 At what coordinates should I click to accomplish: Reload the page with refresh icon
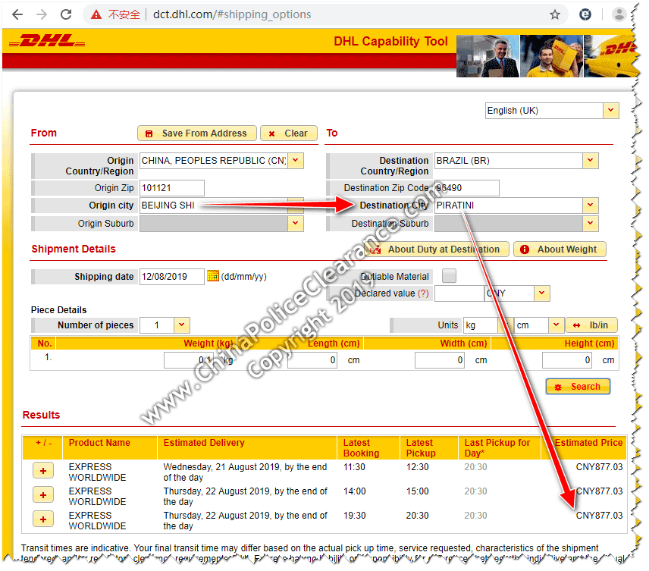[66, 14]
